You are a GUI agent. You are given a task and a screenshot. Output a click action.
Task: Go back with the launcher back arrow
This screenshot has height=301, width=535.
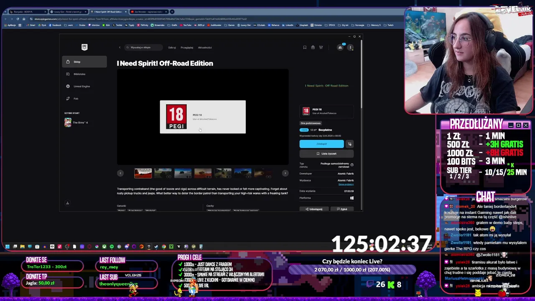pyautogui.click(x=120, y=47)
